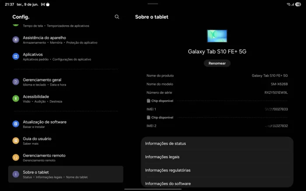The height and width of the screenshot is (191, 306).
Task: Open the settings search magnifier icon
Action: (x=117, y=17)
